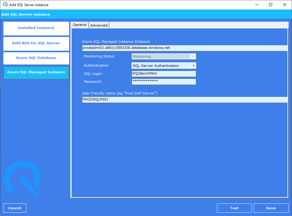Open the Authentication dropdown arrow
The image size is (292, 216).
click(193, 66)
